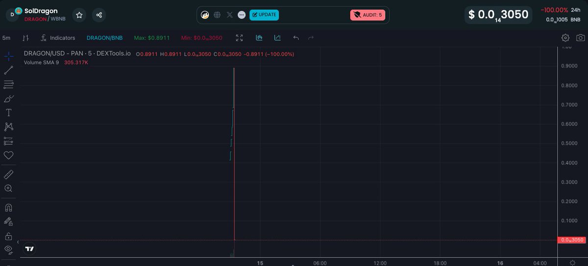The height and width of the screenshot is (266, 588).
Task: Click the blue candlestick chart mode icon
Action: [259, 38]
